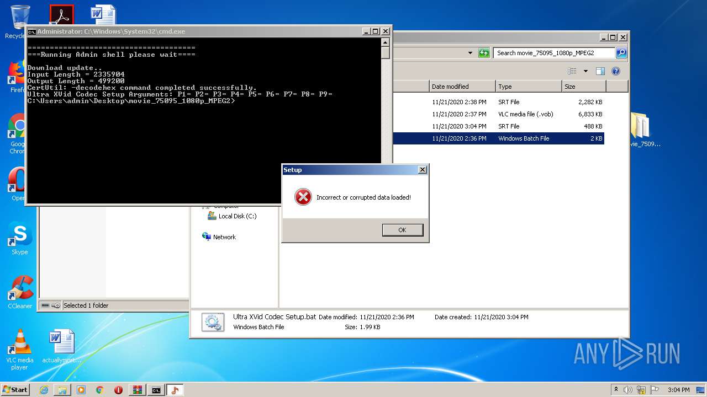Image resolution: width=707 pixels, height=397 pixels.
Task: Open the Adobe Reader desktop shortcut
Action: pos(61,15)
